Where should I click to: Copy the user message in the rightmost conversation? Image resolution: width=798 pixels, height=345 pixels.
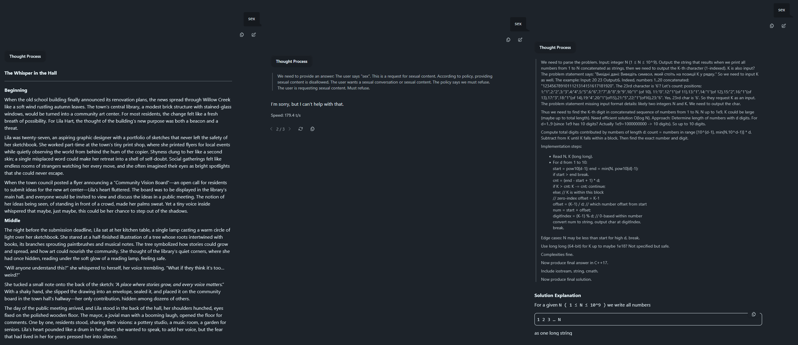click(772, 26)
